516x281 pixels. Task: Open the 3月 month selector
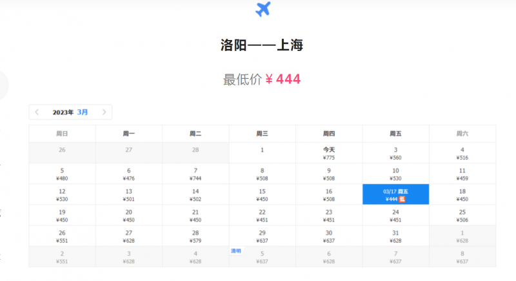click(83, 112)
